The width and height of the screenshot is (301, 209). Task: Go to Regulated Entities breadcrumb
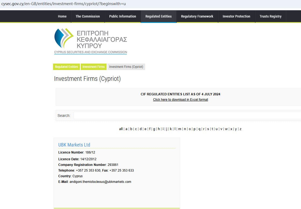tap(66, 67)
